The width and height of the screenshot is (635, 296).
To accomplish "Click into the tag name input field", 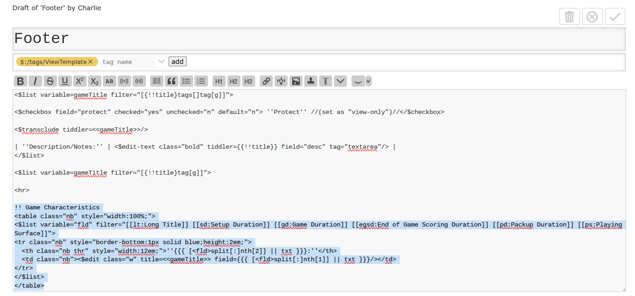I will (128, 62).
